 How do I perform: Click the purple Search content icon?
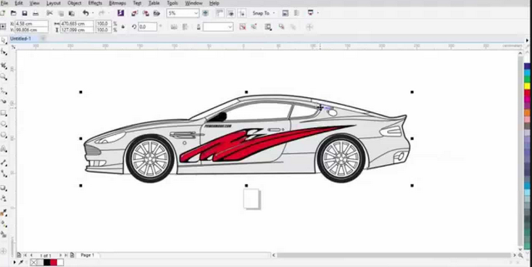coord(120,13)
